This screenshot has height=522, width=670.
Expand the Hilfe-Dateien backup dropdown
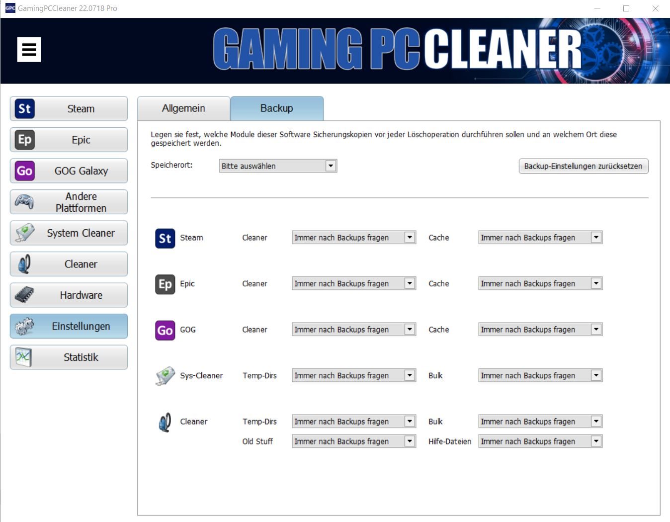point(540,441)
